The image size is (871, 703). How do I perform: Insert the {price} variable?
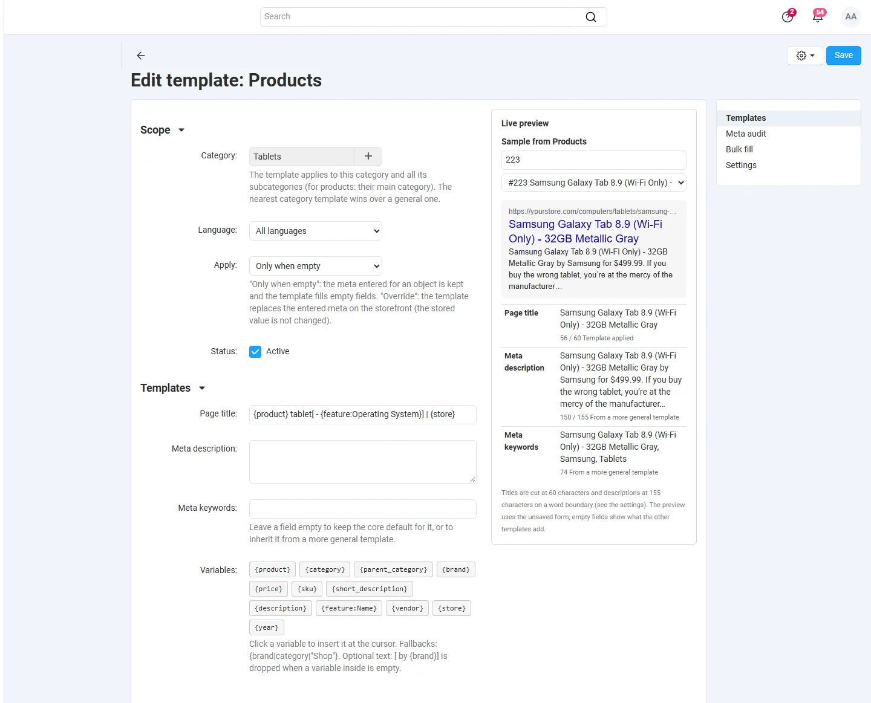click(269, 589)
